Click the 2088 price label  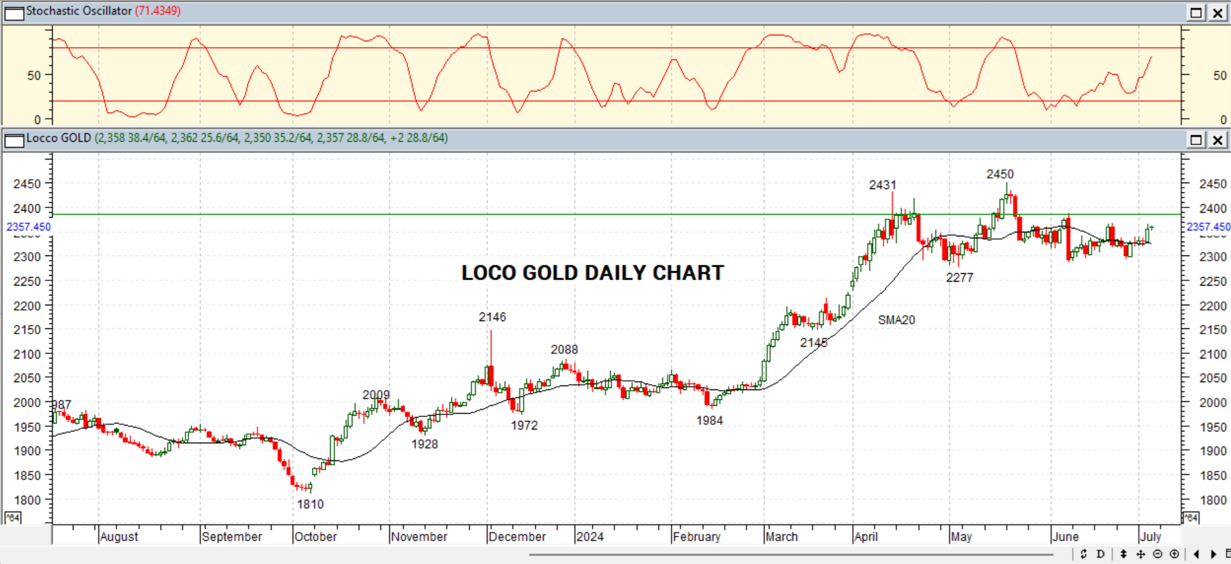pos(564,350)
